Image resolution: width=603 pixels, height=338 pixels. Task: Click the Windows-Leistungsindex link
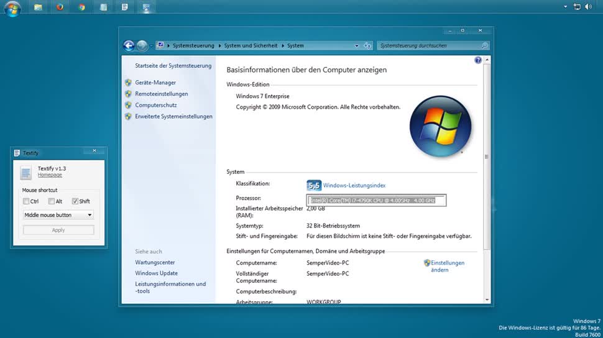[x=354, y=185]
